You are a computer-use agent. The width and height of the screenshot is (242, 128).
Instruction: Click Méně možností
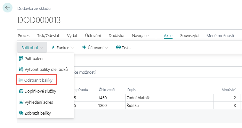tap(220, 36)
